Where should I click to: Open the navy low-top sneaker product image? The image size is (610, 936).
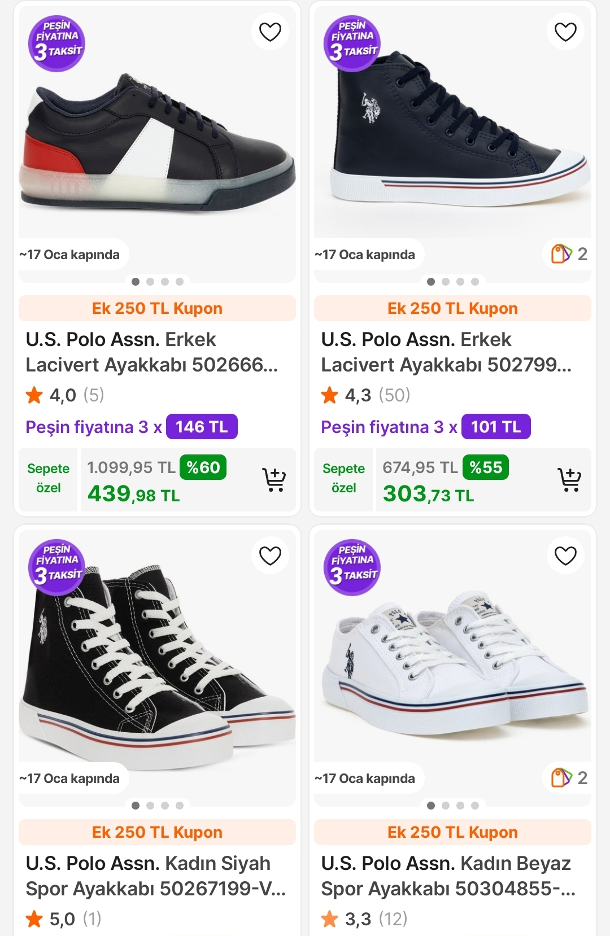(157, 141)
